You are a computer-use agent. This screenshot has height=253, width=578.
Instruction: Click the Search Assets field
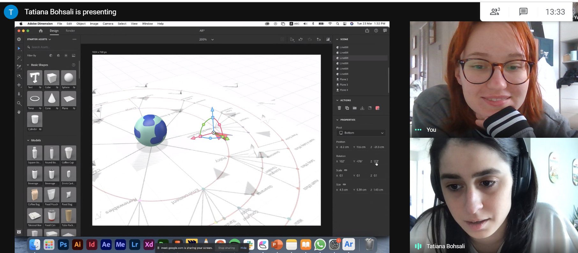(52, 47)
